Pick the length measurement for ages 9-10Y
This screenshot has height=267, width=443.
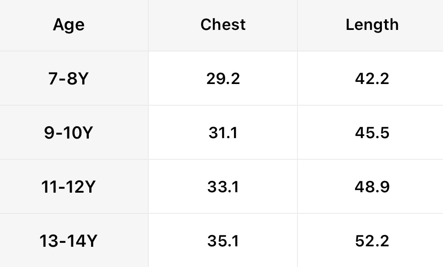[372, 133]
